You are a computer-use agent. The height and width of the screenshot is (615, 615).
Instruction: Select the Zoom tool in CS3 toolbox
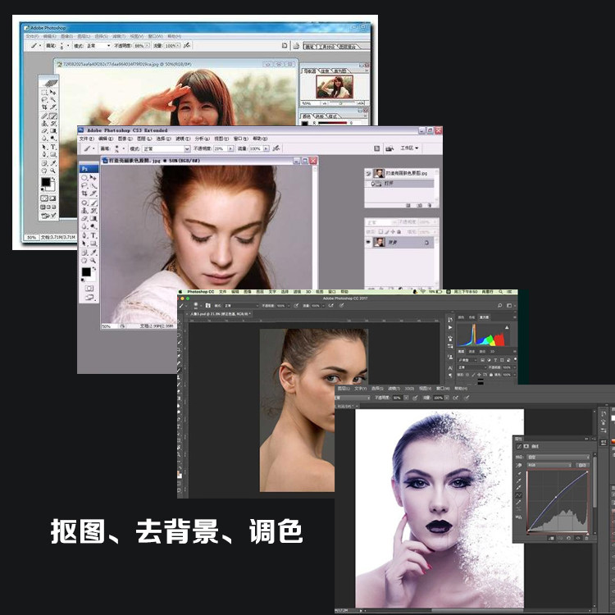point(93,260)
